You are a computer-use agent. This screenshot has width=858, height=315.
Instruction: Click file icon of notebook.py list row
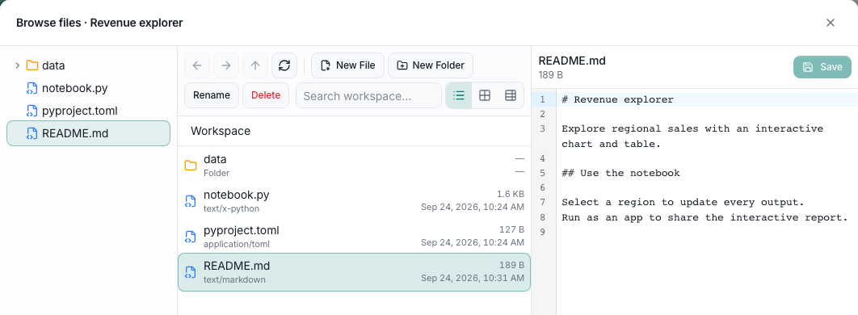(191, 201)
